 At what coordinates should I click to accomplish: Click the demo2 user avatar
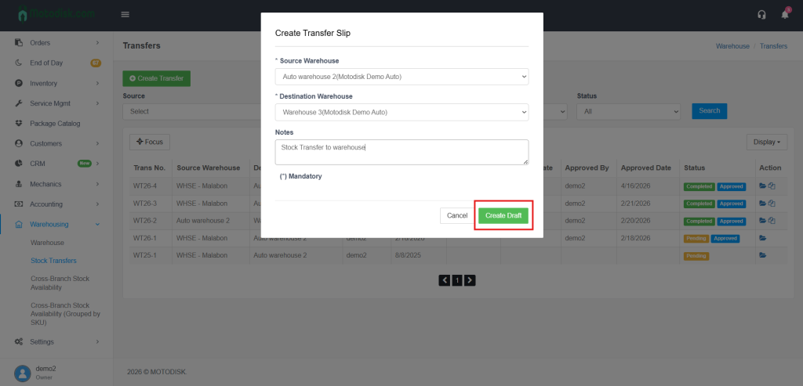point(23,373)
